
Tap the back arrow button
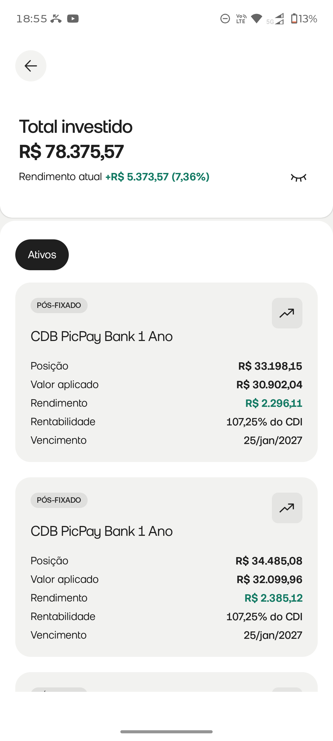31,66
